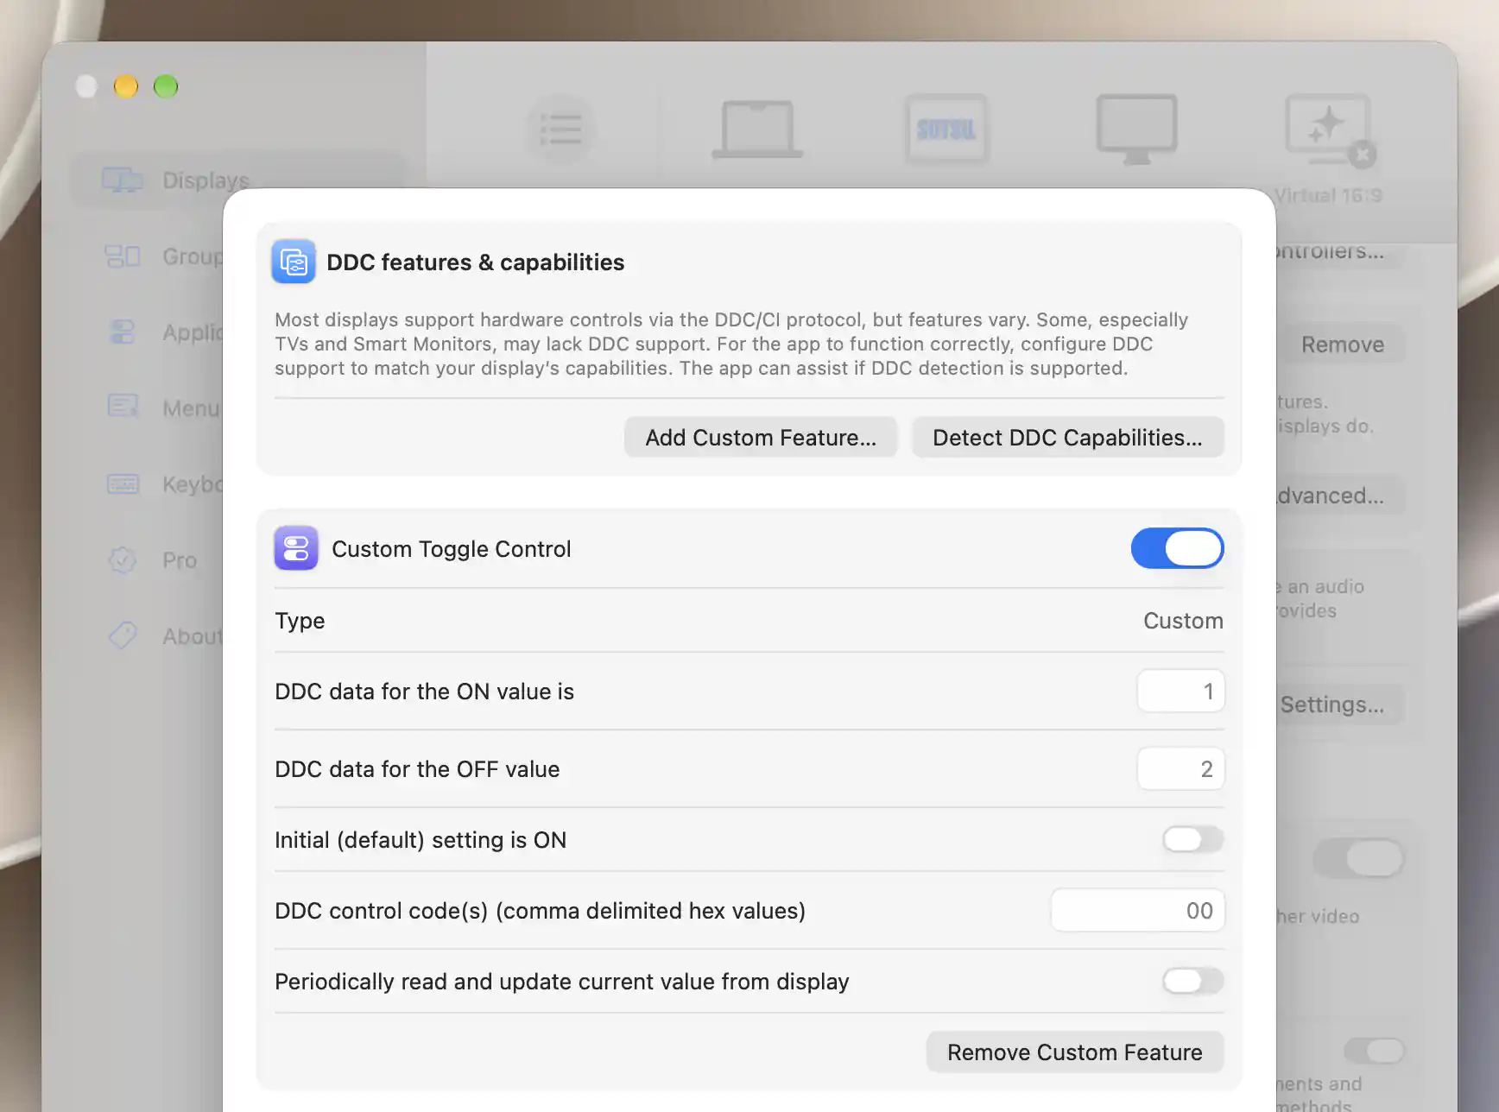The width and height of the screenshot is (1499, 1112).
Task: Edit the DDC data OFF value field
Action: (x=1181, y=769)
